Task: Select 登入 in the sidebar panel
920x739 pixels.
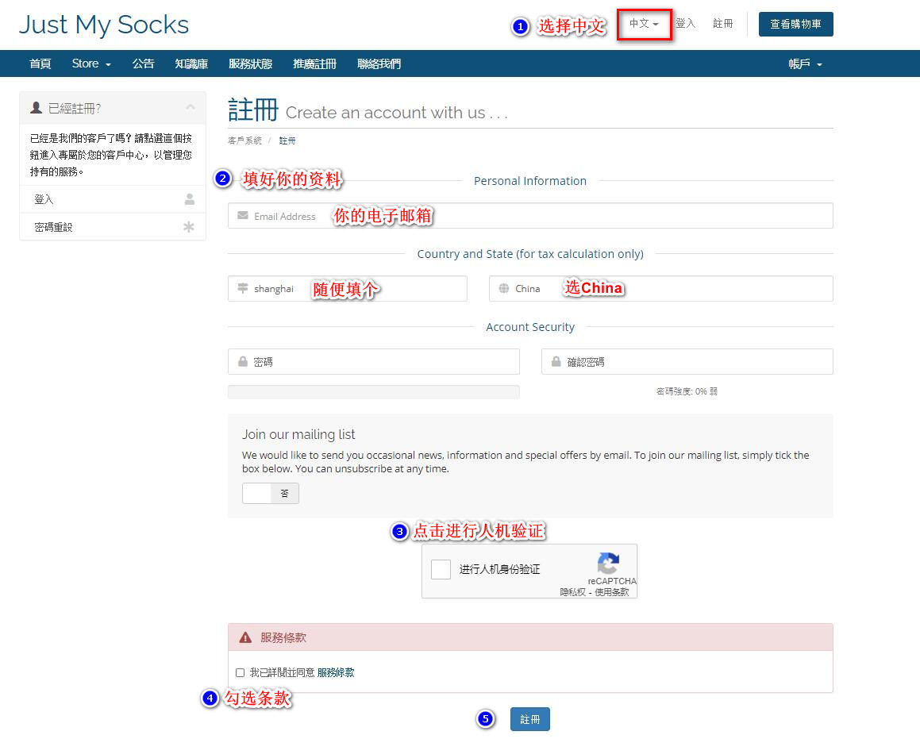Action: tap(113, 199)
